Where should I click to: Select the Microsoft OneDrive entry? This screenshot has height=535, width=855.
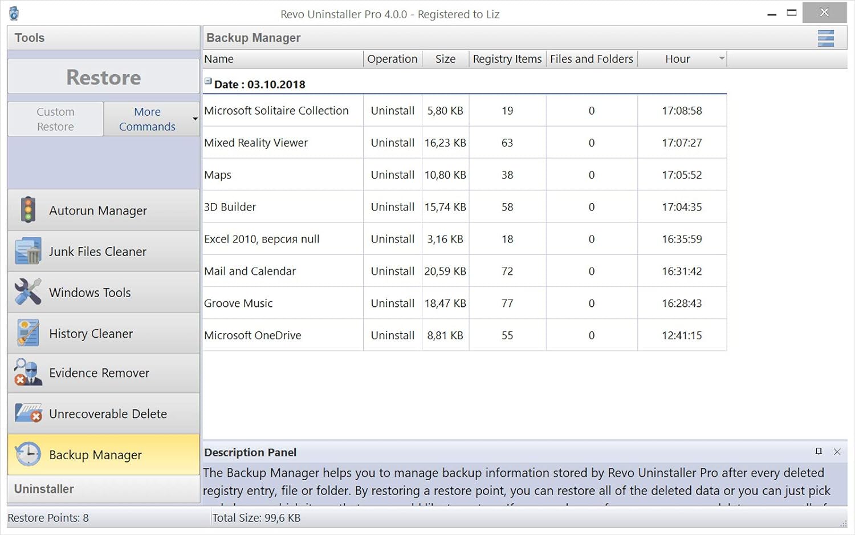(x=465, y=335)
